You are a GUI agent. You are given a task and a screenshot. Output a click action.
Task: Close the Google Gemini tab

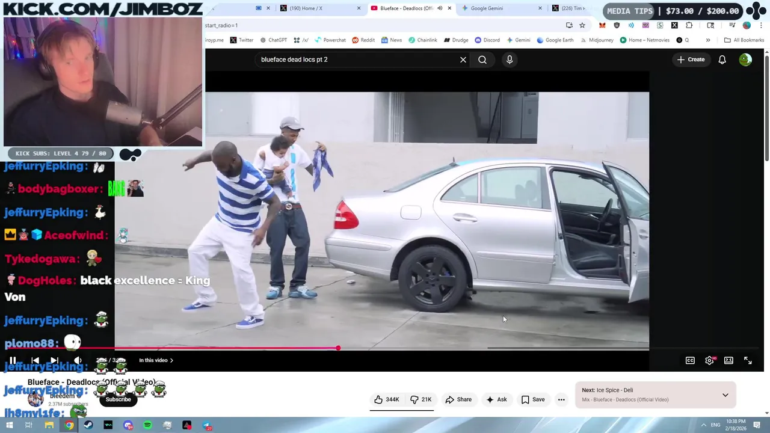point(540,8)
